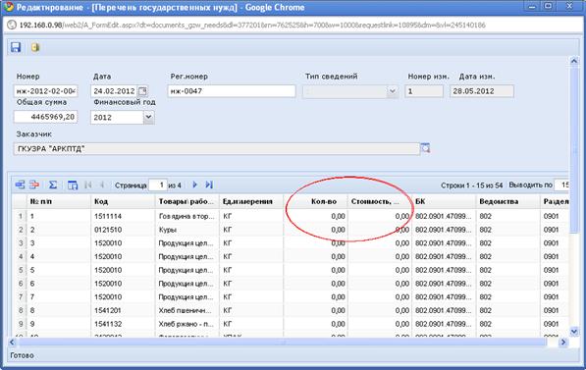Click the add row icon in grid toolbar
586x370 pixels.
(20, 185)
